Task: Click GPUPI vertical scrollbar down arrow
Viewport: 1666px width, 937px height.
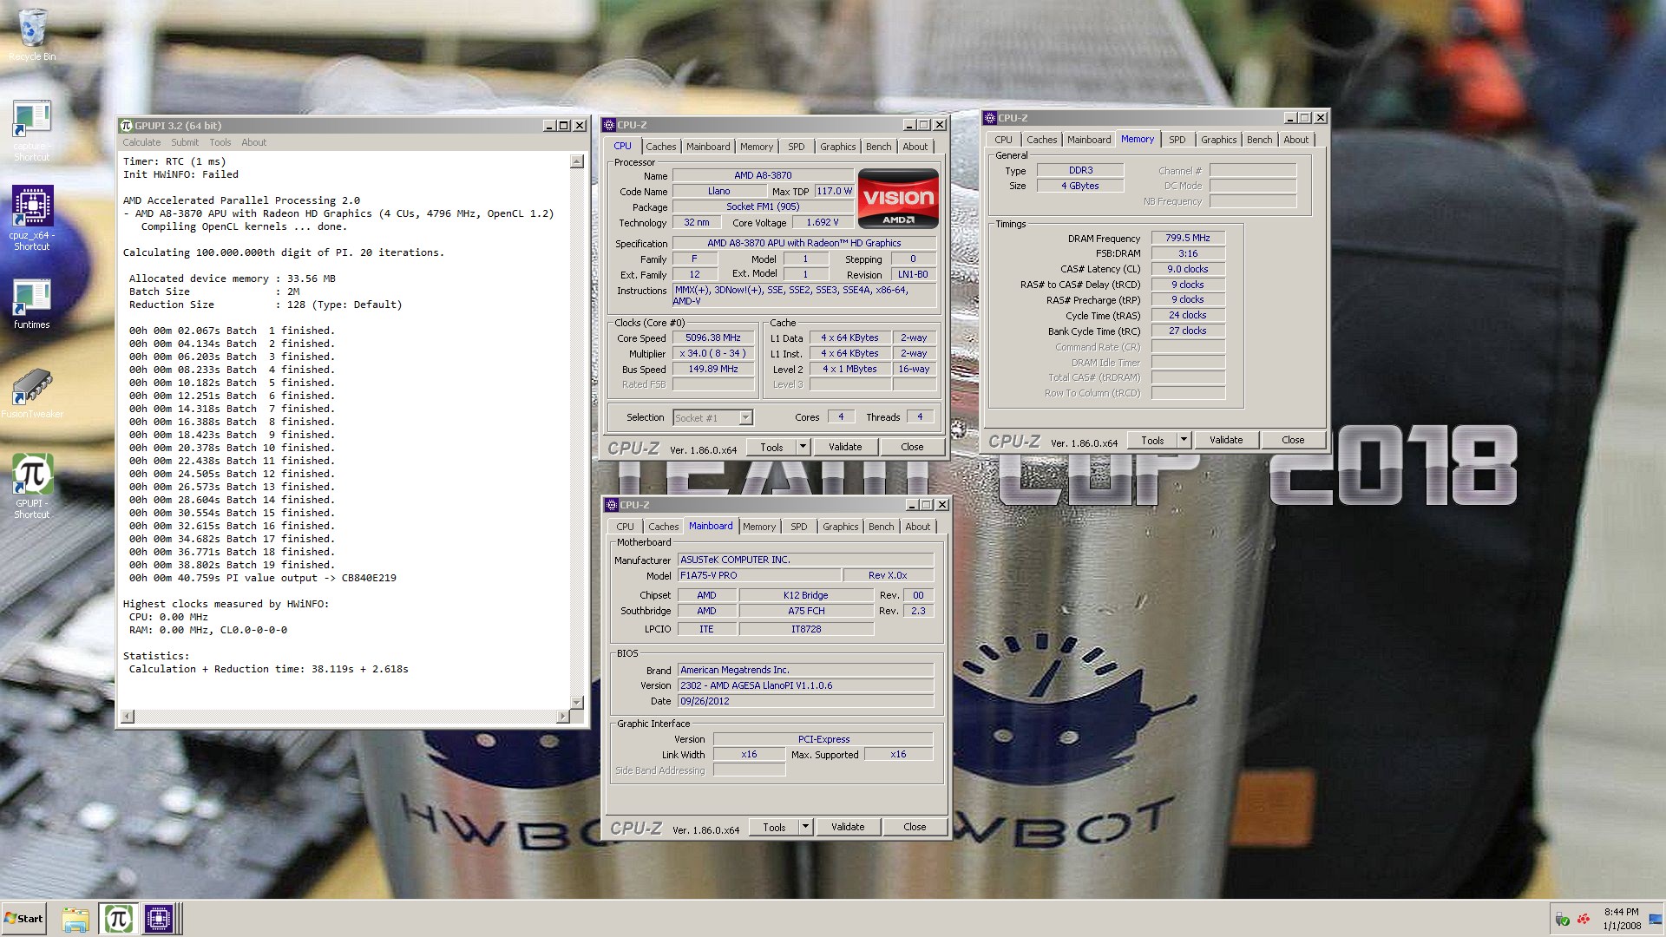Action: (577, 702)
